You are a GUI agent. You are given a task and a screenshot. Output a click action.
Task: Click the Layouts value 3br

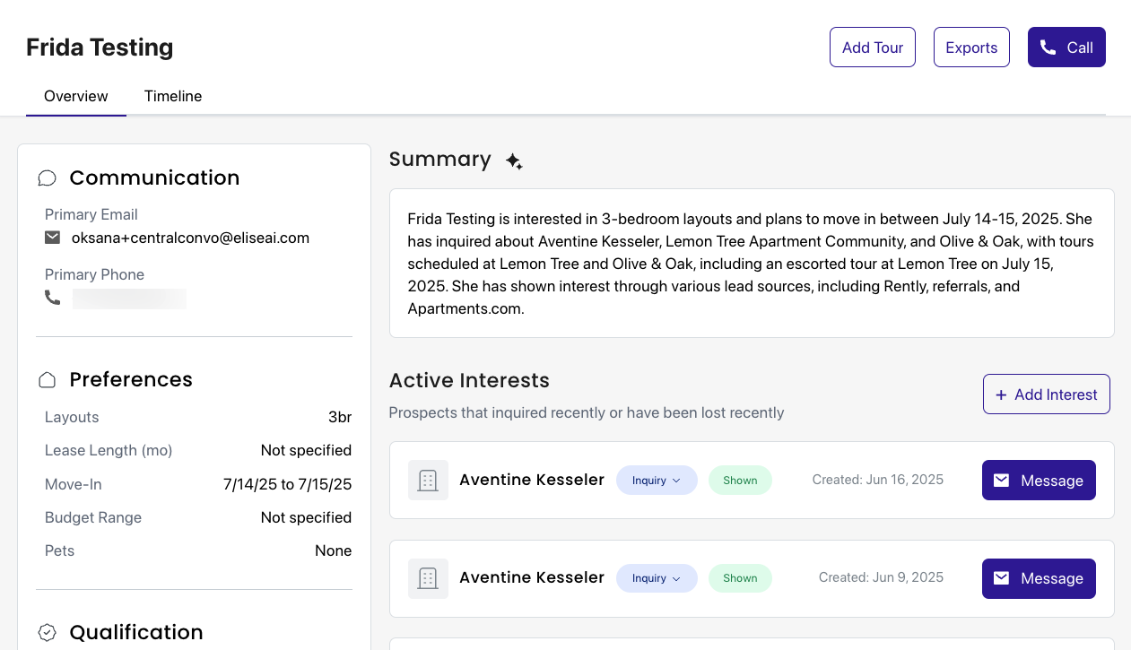(x=340, y=418)
